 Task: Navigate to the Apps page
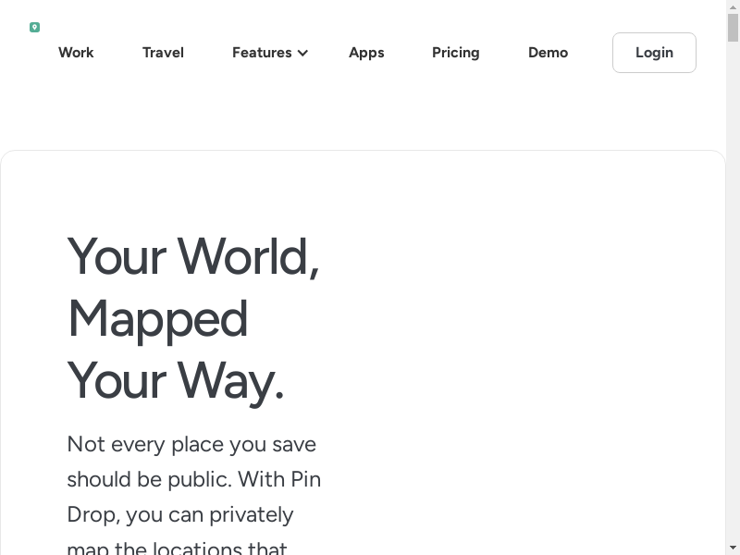(x=366, y=53)
